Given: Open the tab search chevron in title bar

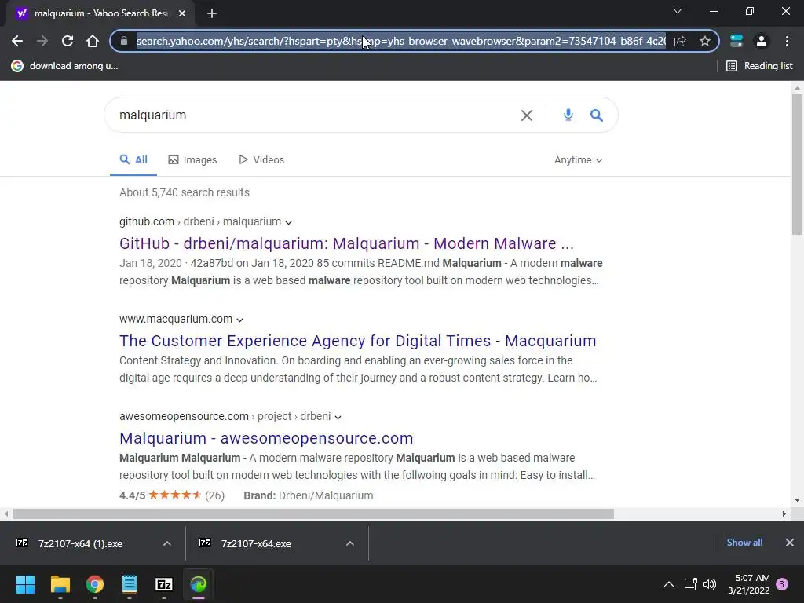Looking at the screenshot, I should pos(678,11).
